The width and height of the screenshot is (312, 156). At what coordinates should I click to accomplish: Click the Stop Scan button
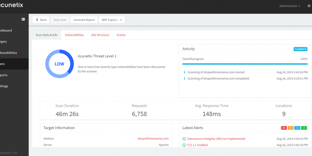60,20
